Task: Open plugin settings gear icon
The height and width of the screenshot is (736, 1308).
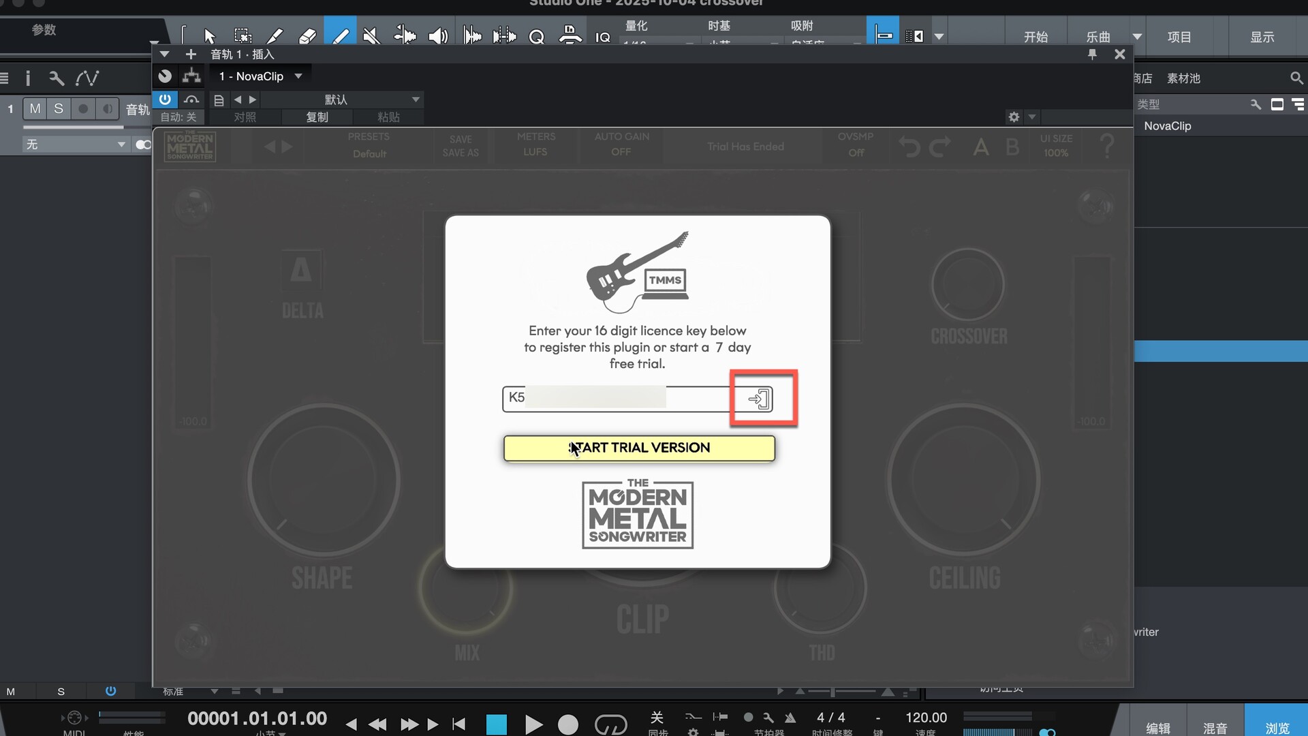Action: (1014, 117)
